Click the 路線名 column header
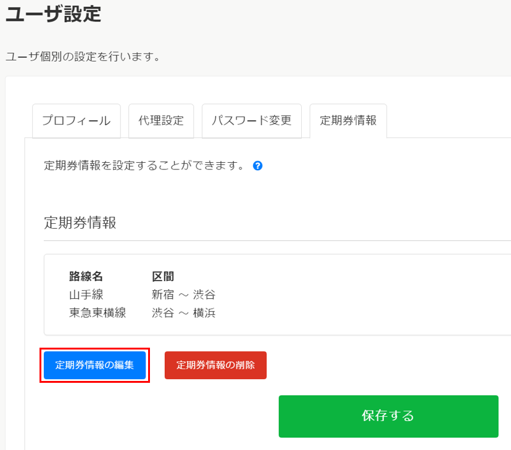 point(86,277)
